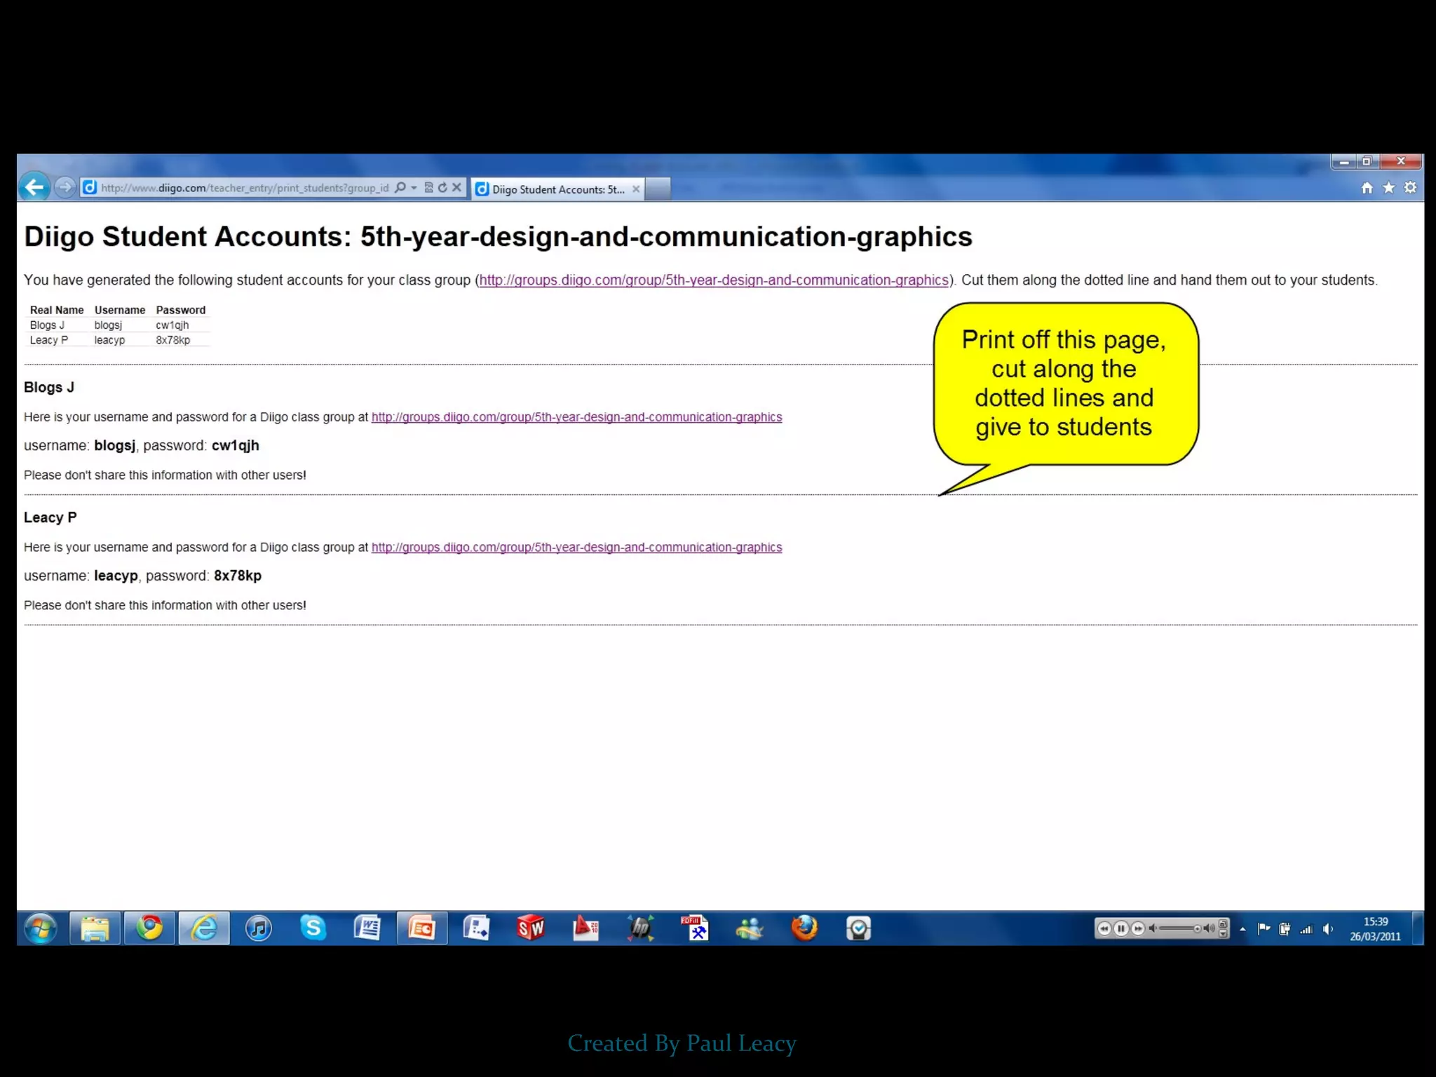This screenshot has height=1077, width=1436.
Task: Open the HP application taskbar icon
Action: tap(640, 929)
